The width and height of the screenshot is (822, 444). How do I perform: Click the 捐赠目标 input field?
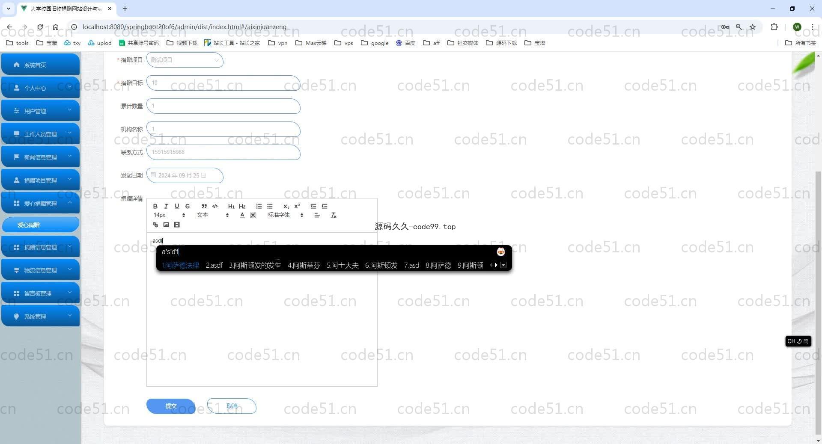(223, 83)
